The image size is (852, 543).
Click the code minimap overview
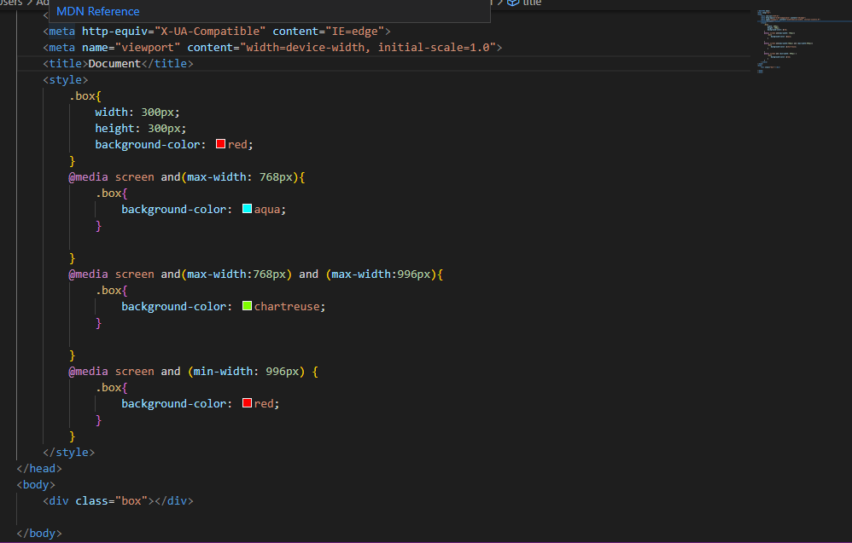(x=788, y=41)
